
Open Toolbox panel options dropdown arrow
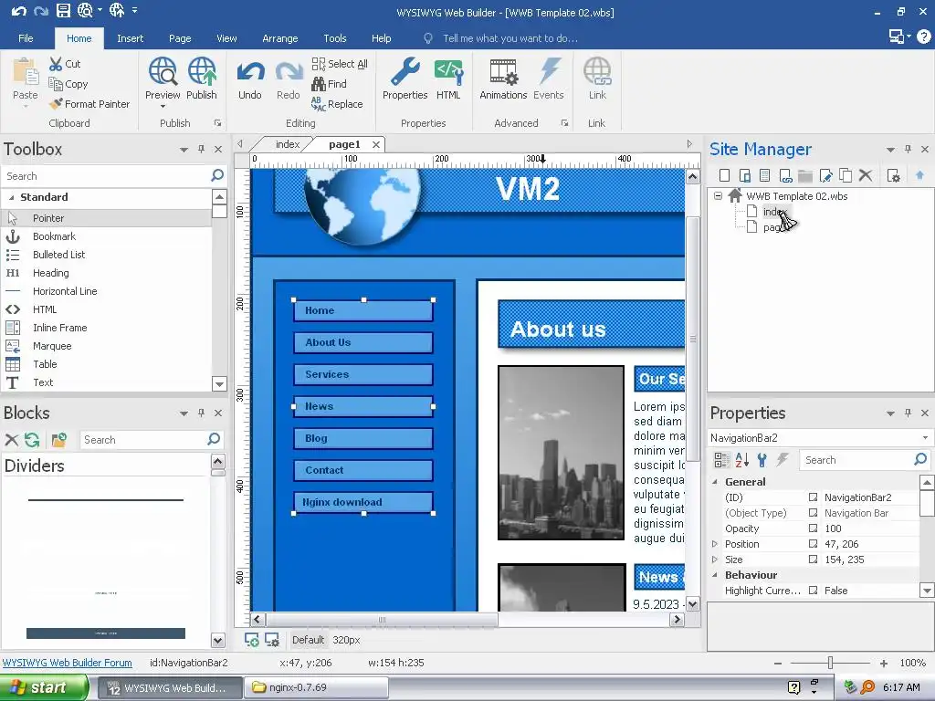pos(184,150)
